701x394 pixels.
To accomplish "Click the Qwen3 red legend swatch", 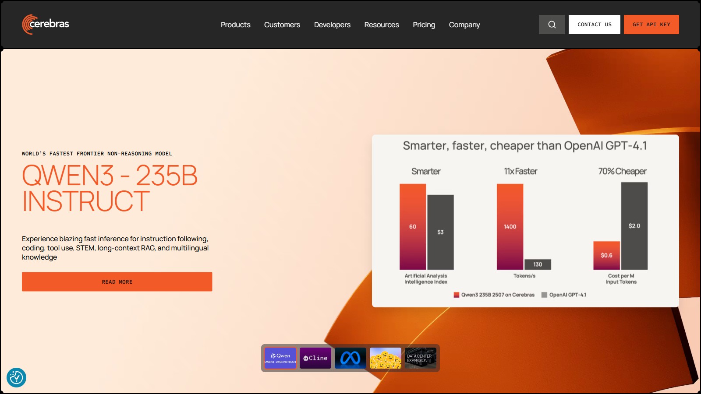I will pyautogui.click(x=457, y=295).
